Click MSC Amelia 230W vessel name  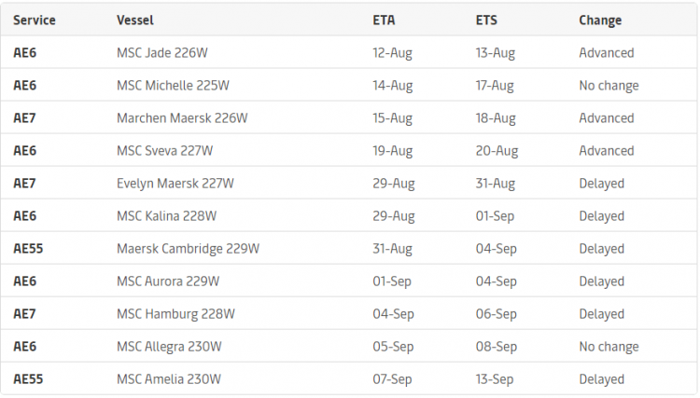169,378
